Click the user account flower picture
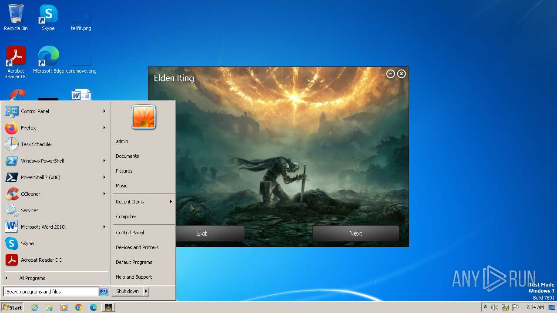The height and width of the screenshot is (313, 557). 144,117
